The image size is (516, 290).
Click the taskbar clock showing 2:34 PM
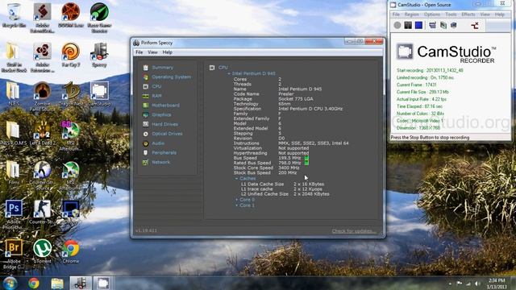click(497, 284)
